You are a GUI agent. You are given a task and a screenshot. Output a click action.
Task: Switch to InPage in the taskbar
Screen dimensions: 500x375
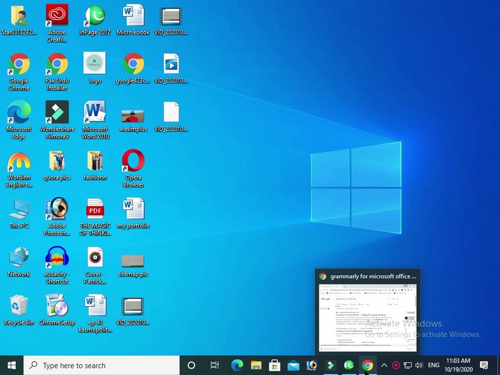click(349, 366)
